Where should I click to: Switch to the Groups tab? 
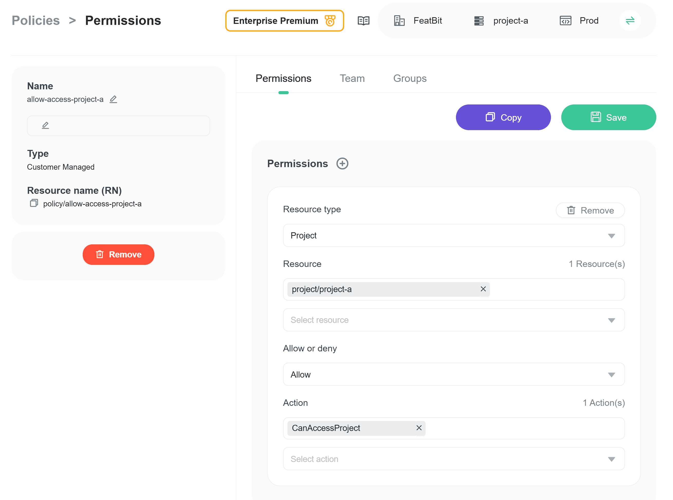pyautogui.click(x=409, y=78)
